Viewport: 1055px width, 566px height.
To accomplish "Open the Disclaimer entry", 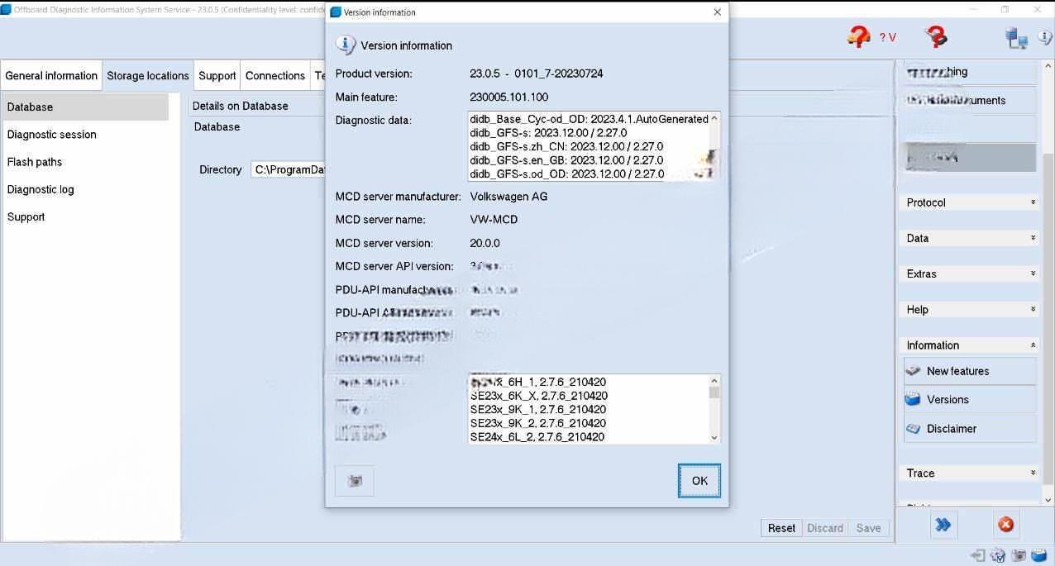I will (970, 429).
